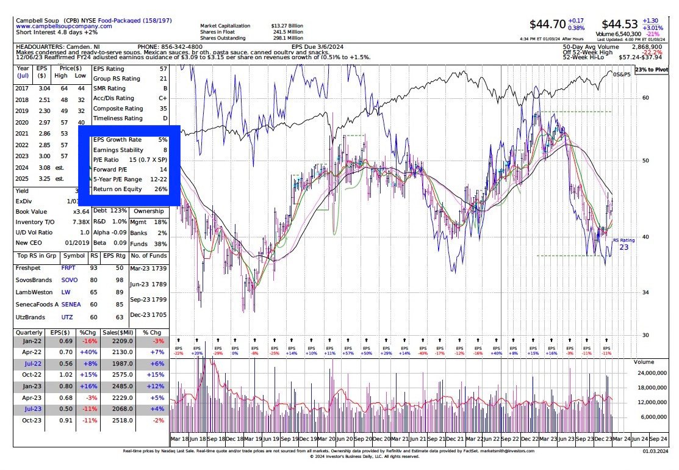
Task: Click the Forward P/E row
Action: coord(131,169)
